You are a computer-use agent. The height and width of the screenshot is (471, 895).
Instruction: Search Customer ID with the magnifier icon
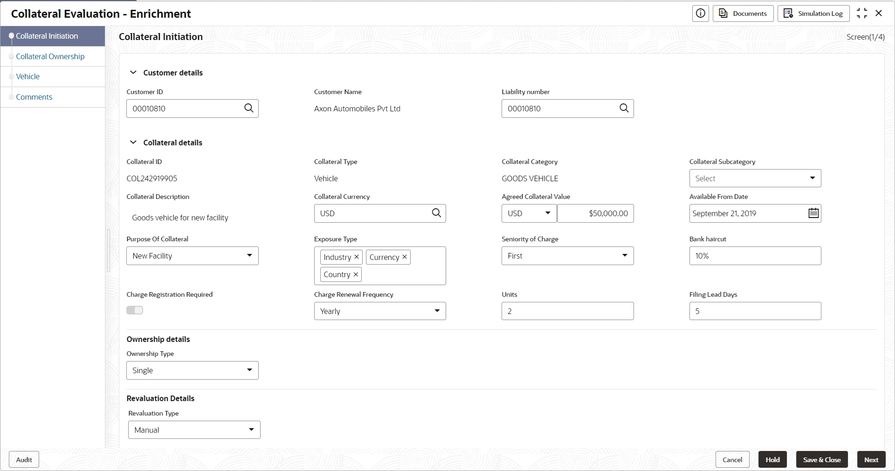[x=249, y=108]
